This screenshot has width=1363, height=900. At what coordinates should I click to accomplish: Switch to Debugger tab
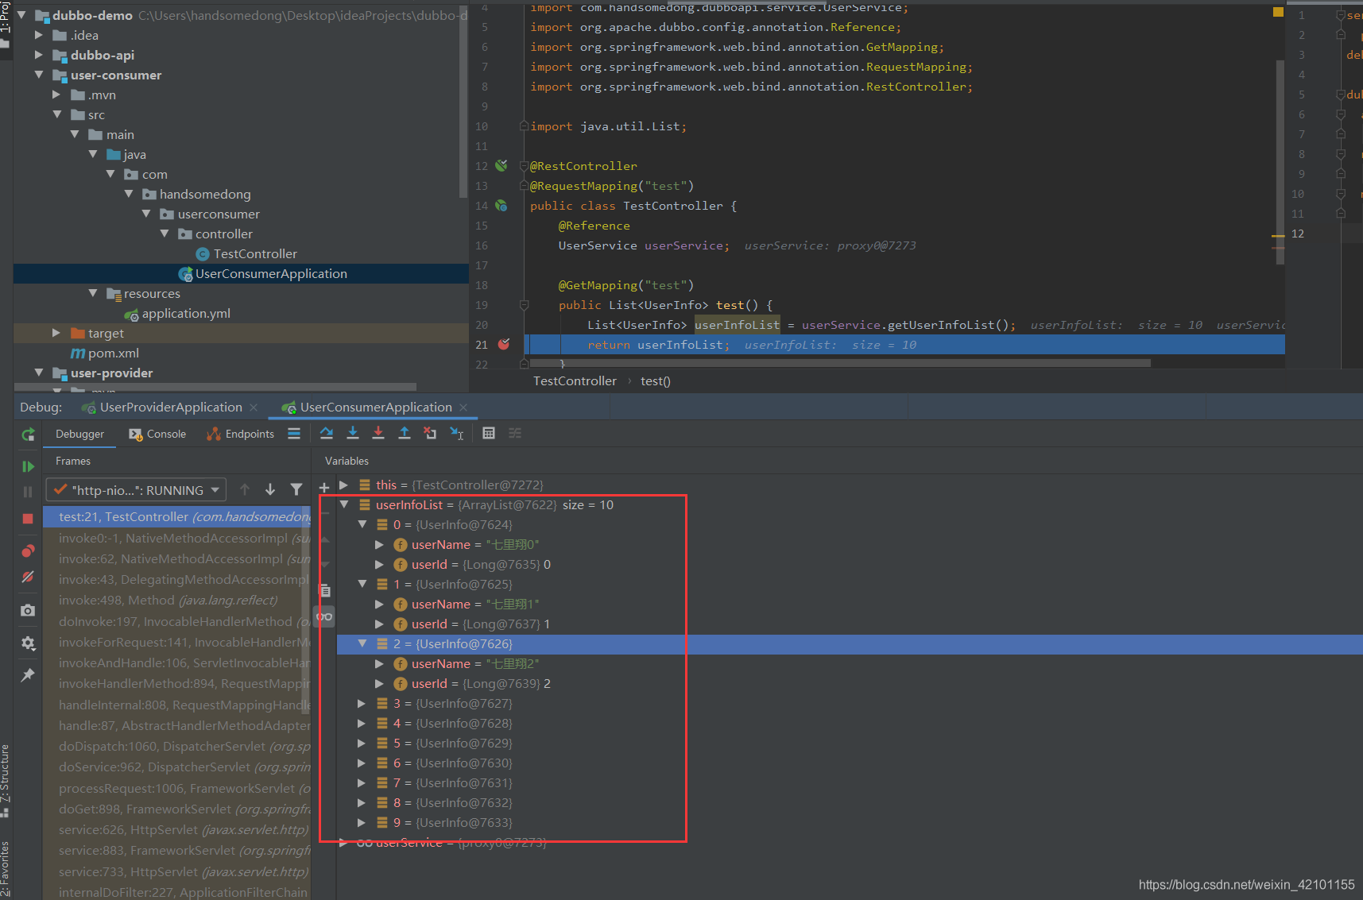(x=79, y=435)
